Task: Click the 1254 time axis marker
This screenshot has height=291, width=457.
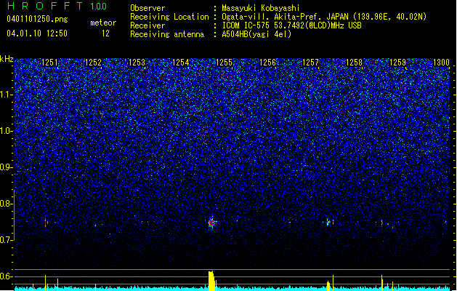Action: point(180,62)
